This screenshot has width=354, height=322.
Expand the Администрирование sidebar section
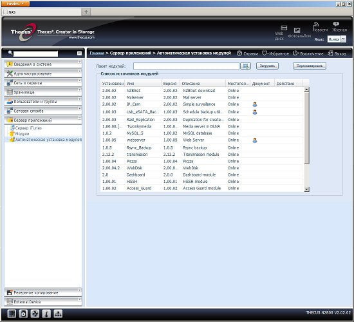pos(43,73)
